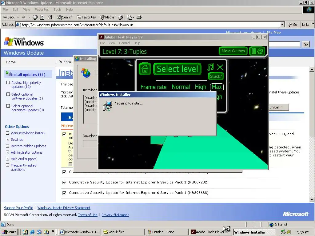Viewport: 315px width, 236px height.
Task: Click the Terms of Use link
Action: [x=88, y=215]
